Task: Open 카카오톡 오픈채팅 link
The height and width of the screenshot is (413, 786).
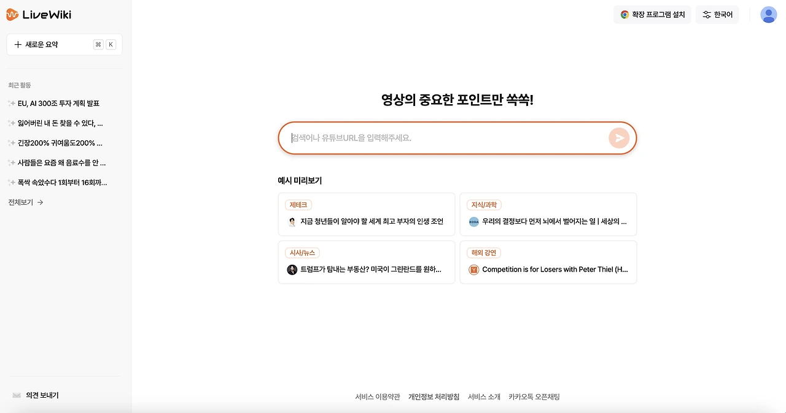Action: 534,397
